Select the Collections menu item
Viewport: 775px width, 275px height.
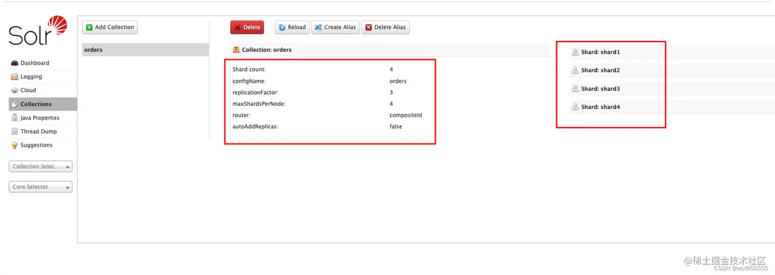[43, 104]
